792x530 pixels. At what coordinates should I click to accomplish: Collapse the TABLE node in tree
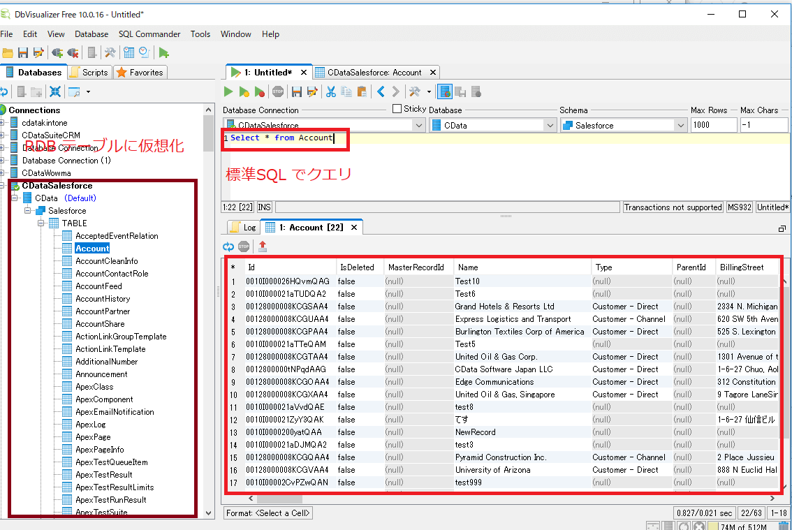point(41,223)
